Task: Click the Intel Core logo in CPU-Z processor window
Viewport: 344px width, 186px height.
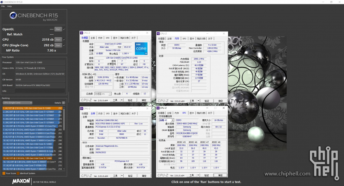Action: click(141, 49)
